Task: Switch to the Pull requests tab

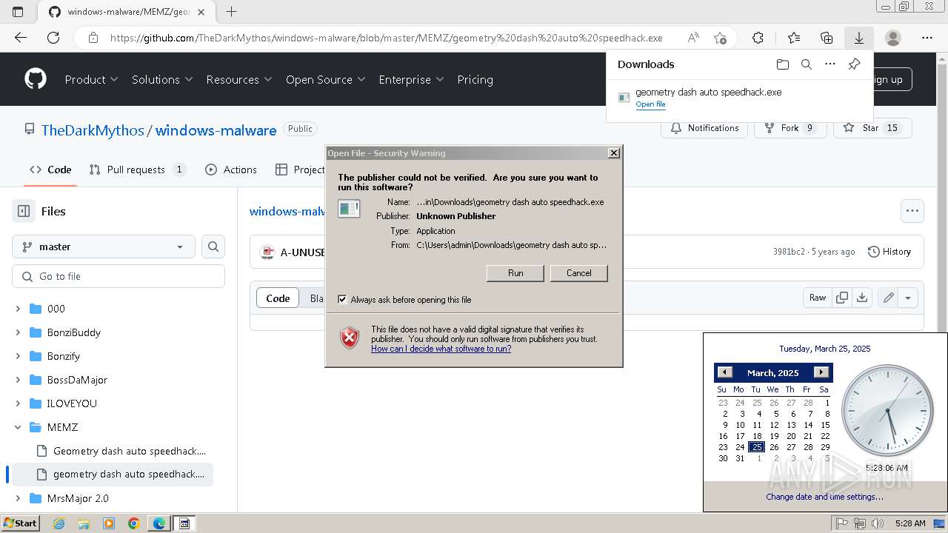Action: click(x=138, y=170)
